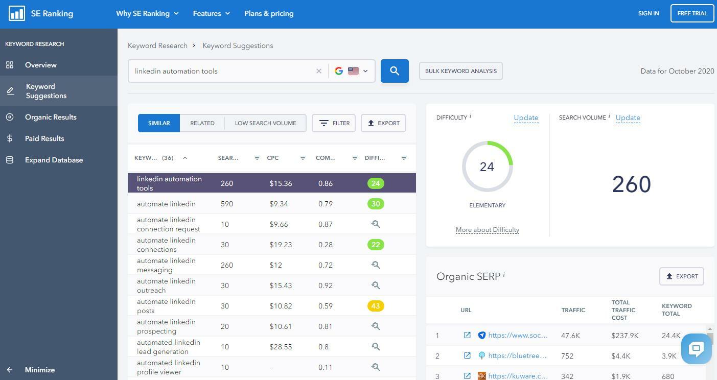This screenshot has height=380, width=717.
Task: Check difficulty for automated linkedin profile viewer
Action: pos(376,367)
